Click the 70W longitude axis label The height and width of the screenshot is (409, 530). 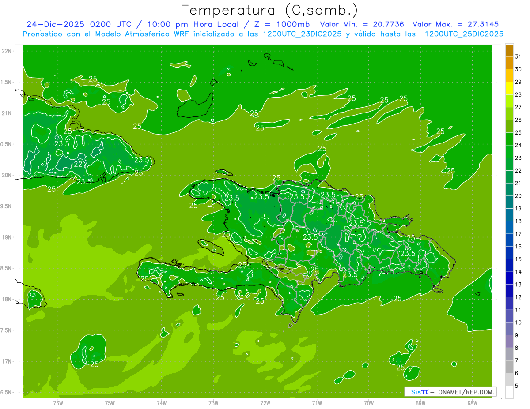point(368,403)
